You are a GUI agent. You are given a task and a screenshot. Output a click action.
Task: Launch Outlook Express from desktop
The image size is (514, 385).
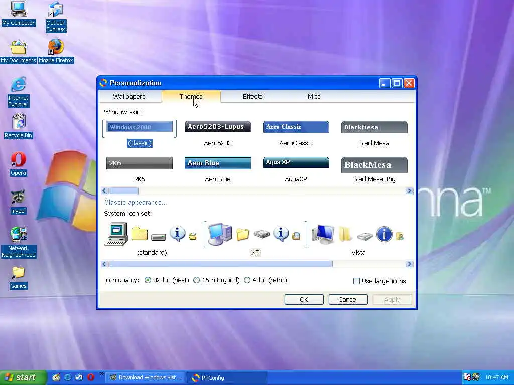pyautogui.click(x=56, y=17)
